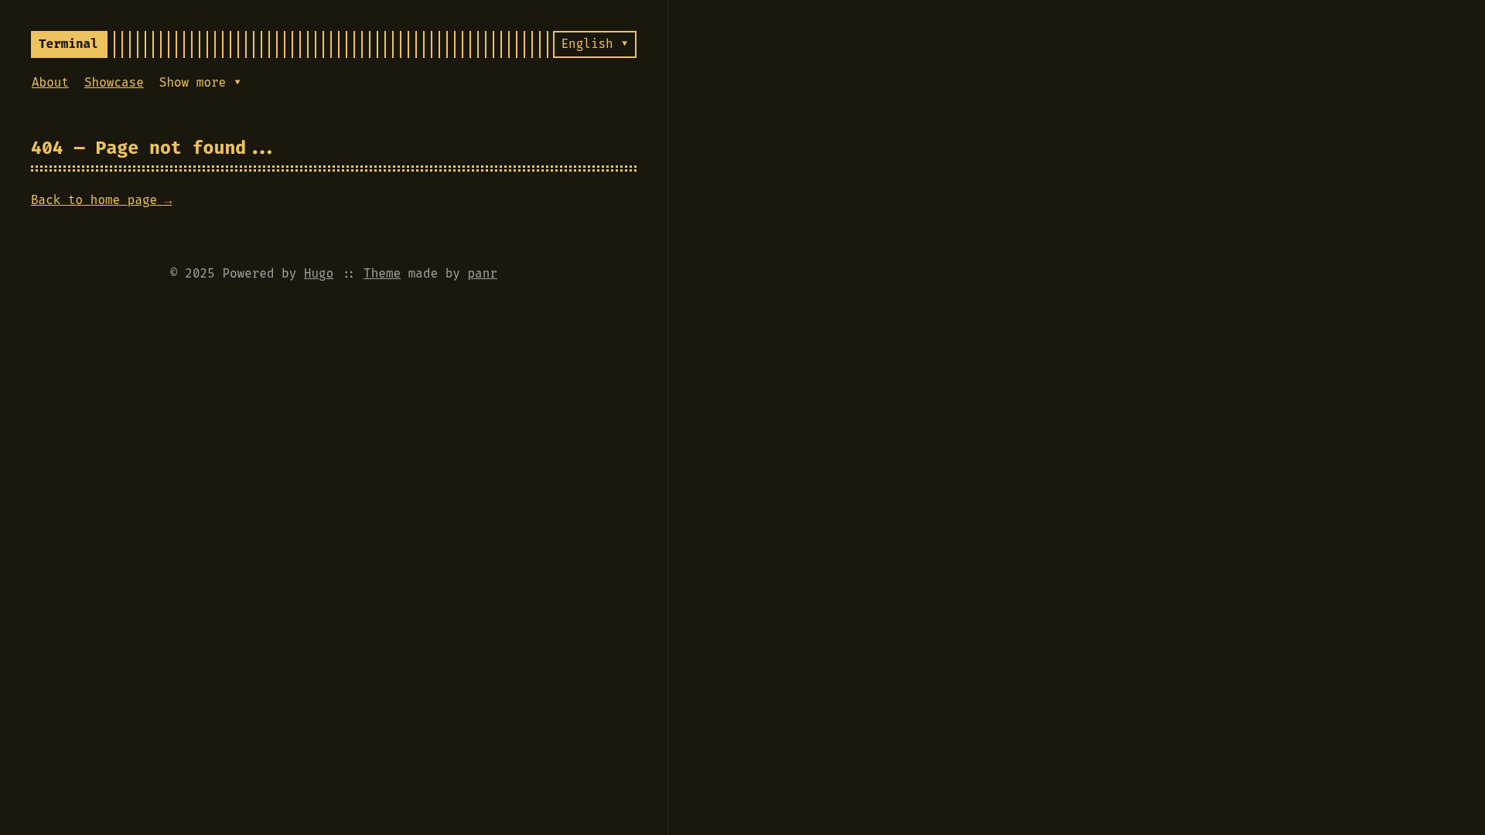Click the © 2025 Powered by text
Image resolution: width=1485 pixels, height=835 pixels.
coord(234,274)
